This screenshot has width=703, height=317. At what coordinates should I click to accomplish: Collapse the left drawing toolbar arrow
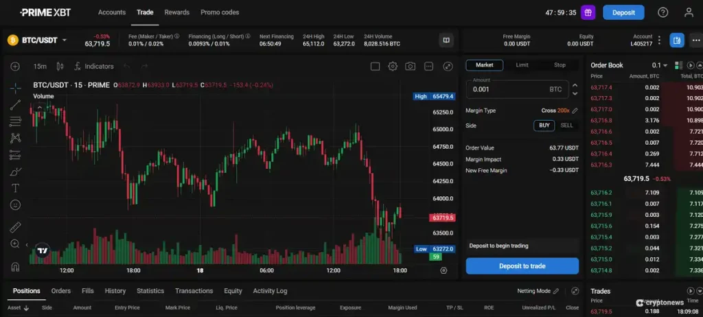(x=27, y=245)
